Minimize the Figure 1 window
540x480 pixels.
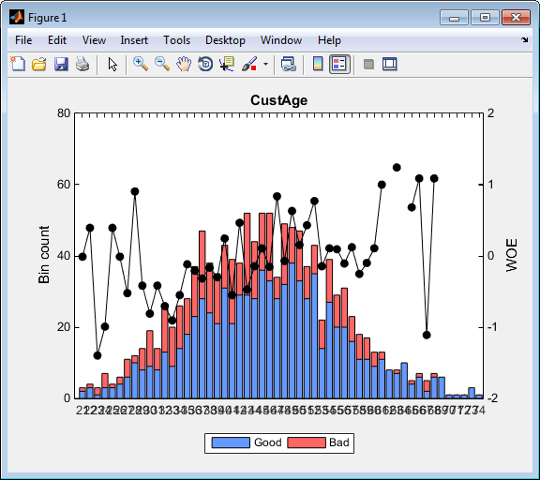click(x=454, y=18)
